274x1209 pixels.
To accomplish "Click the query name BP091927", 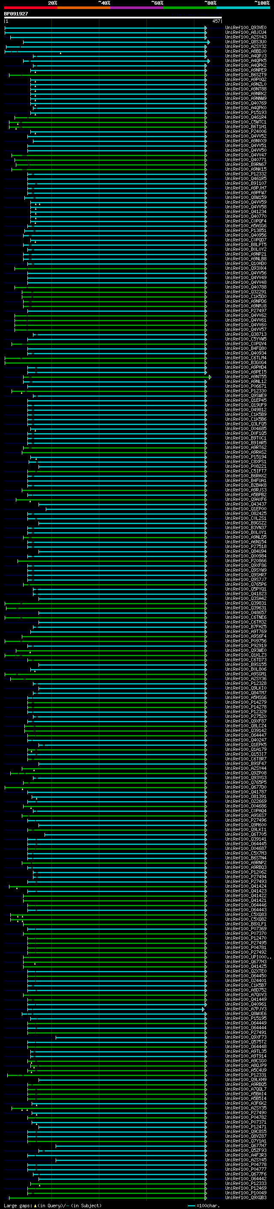I will (x=16, y=14).
